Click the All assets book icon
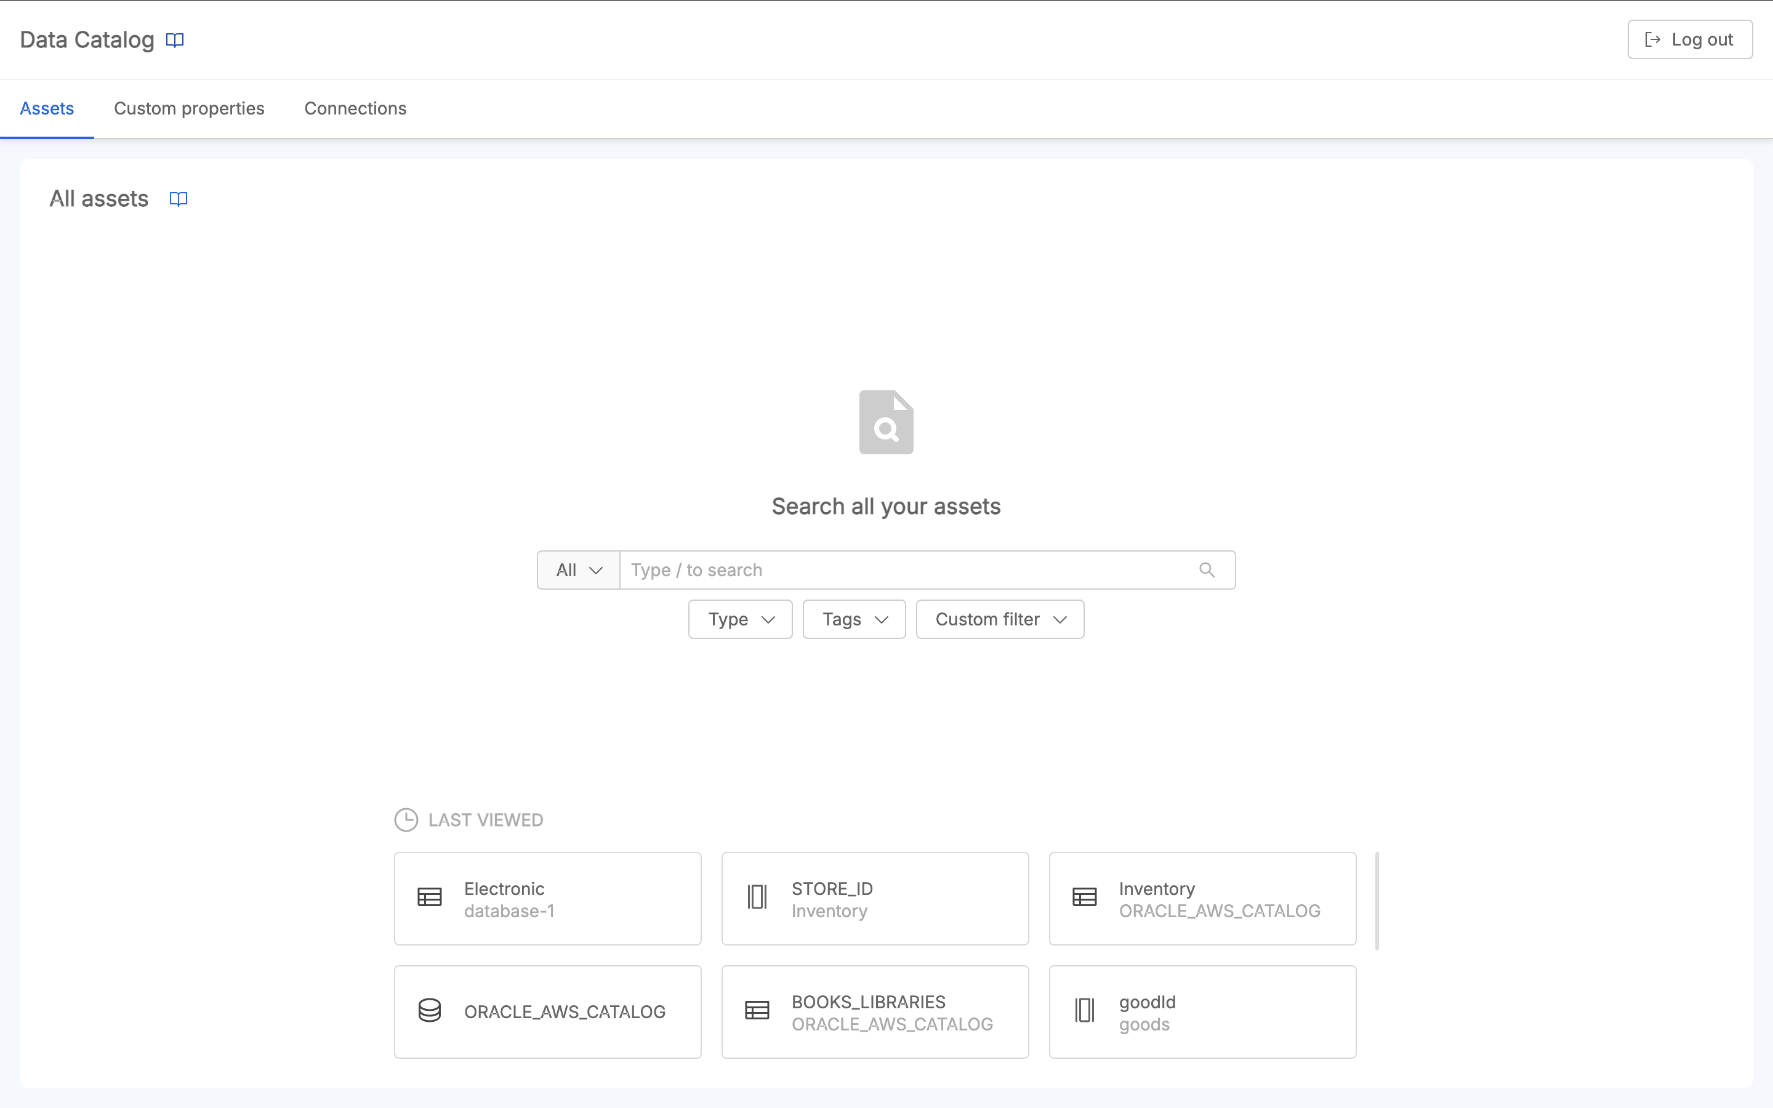The image size is (1773, 1108). tap(177, 198)
